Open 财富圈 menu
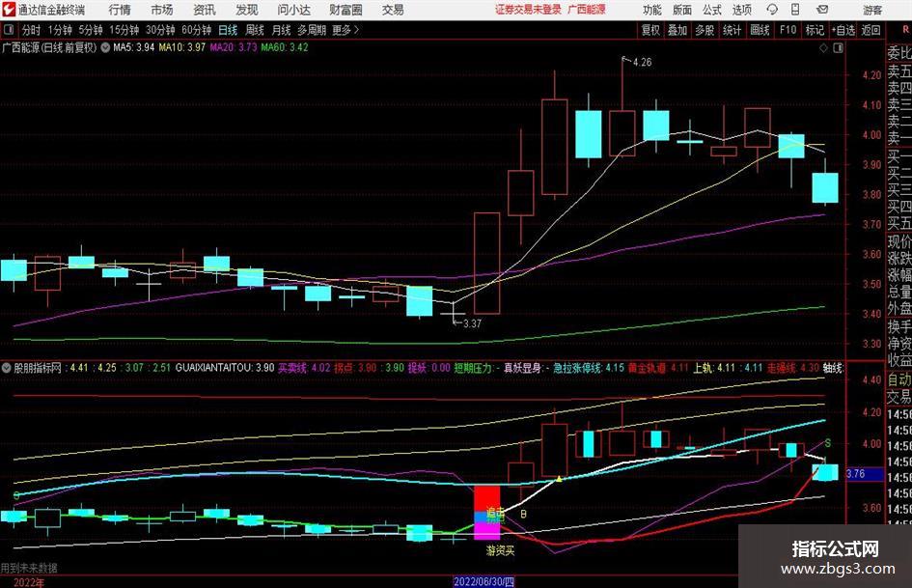 [x=345, y=10]
